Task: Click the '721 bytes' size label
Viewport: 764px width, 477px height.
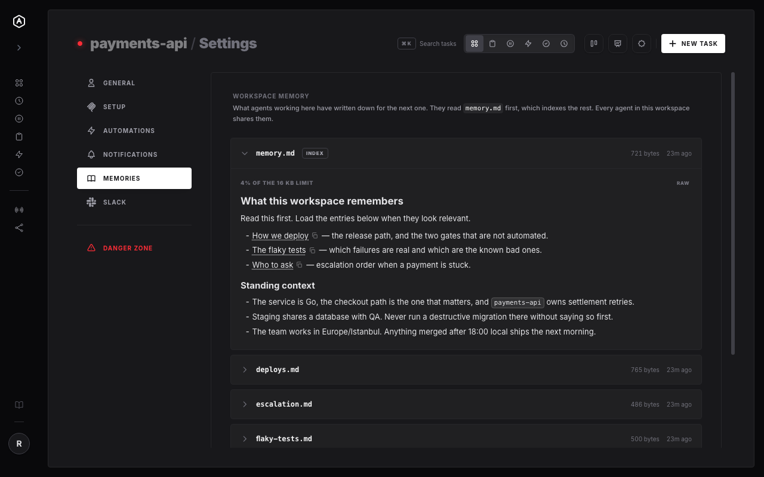Action: (x=645, y=153)
